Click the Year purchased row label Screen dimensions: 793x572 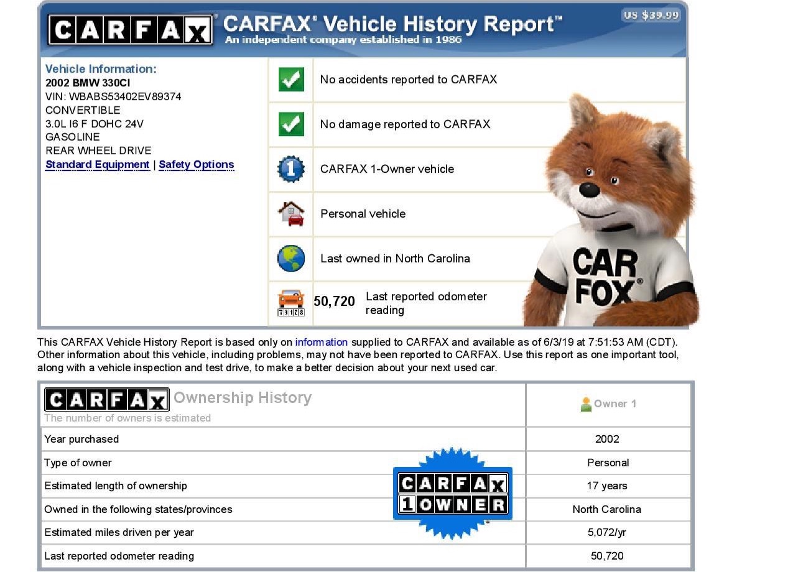tap(81, 439)
